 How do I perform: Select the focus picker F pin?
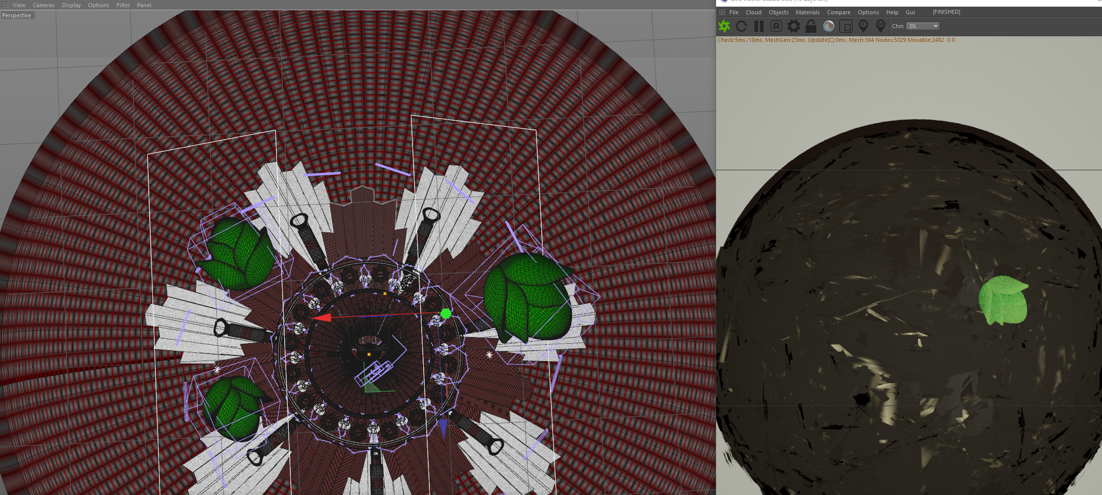point(863,26)
